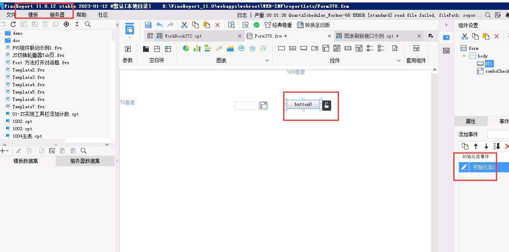
Task: Switch to 属性 tab in right panel
Action: click(x=471, y=121)
